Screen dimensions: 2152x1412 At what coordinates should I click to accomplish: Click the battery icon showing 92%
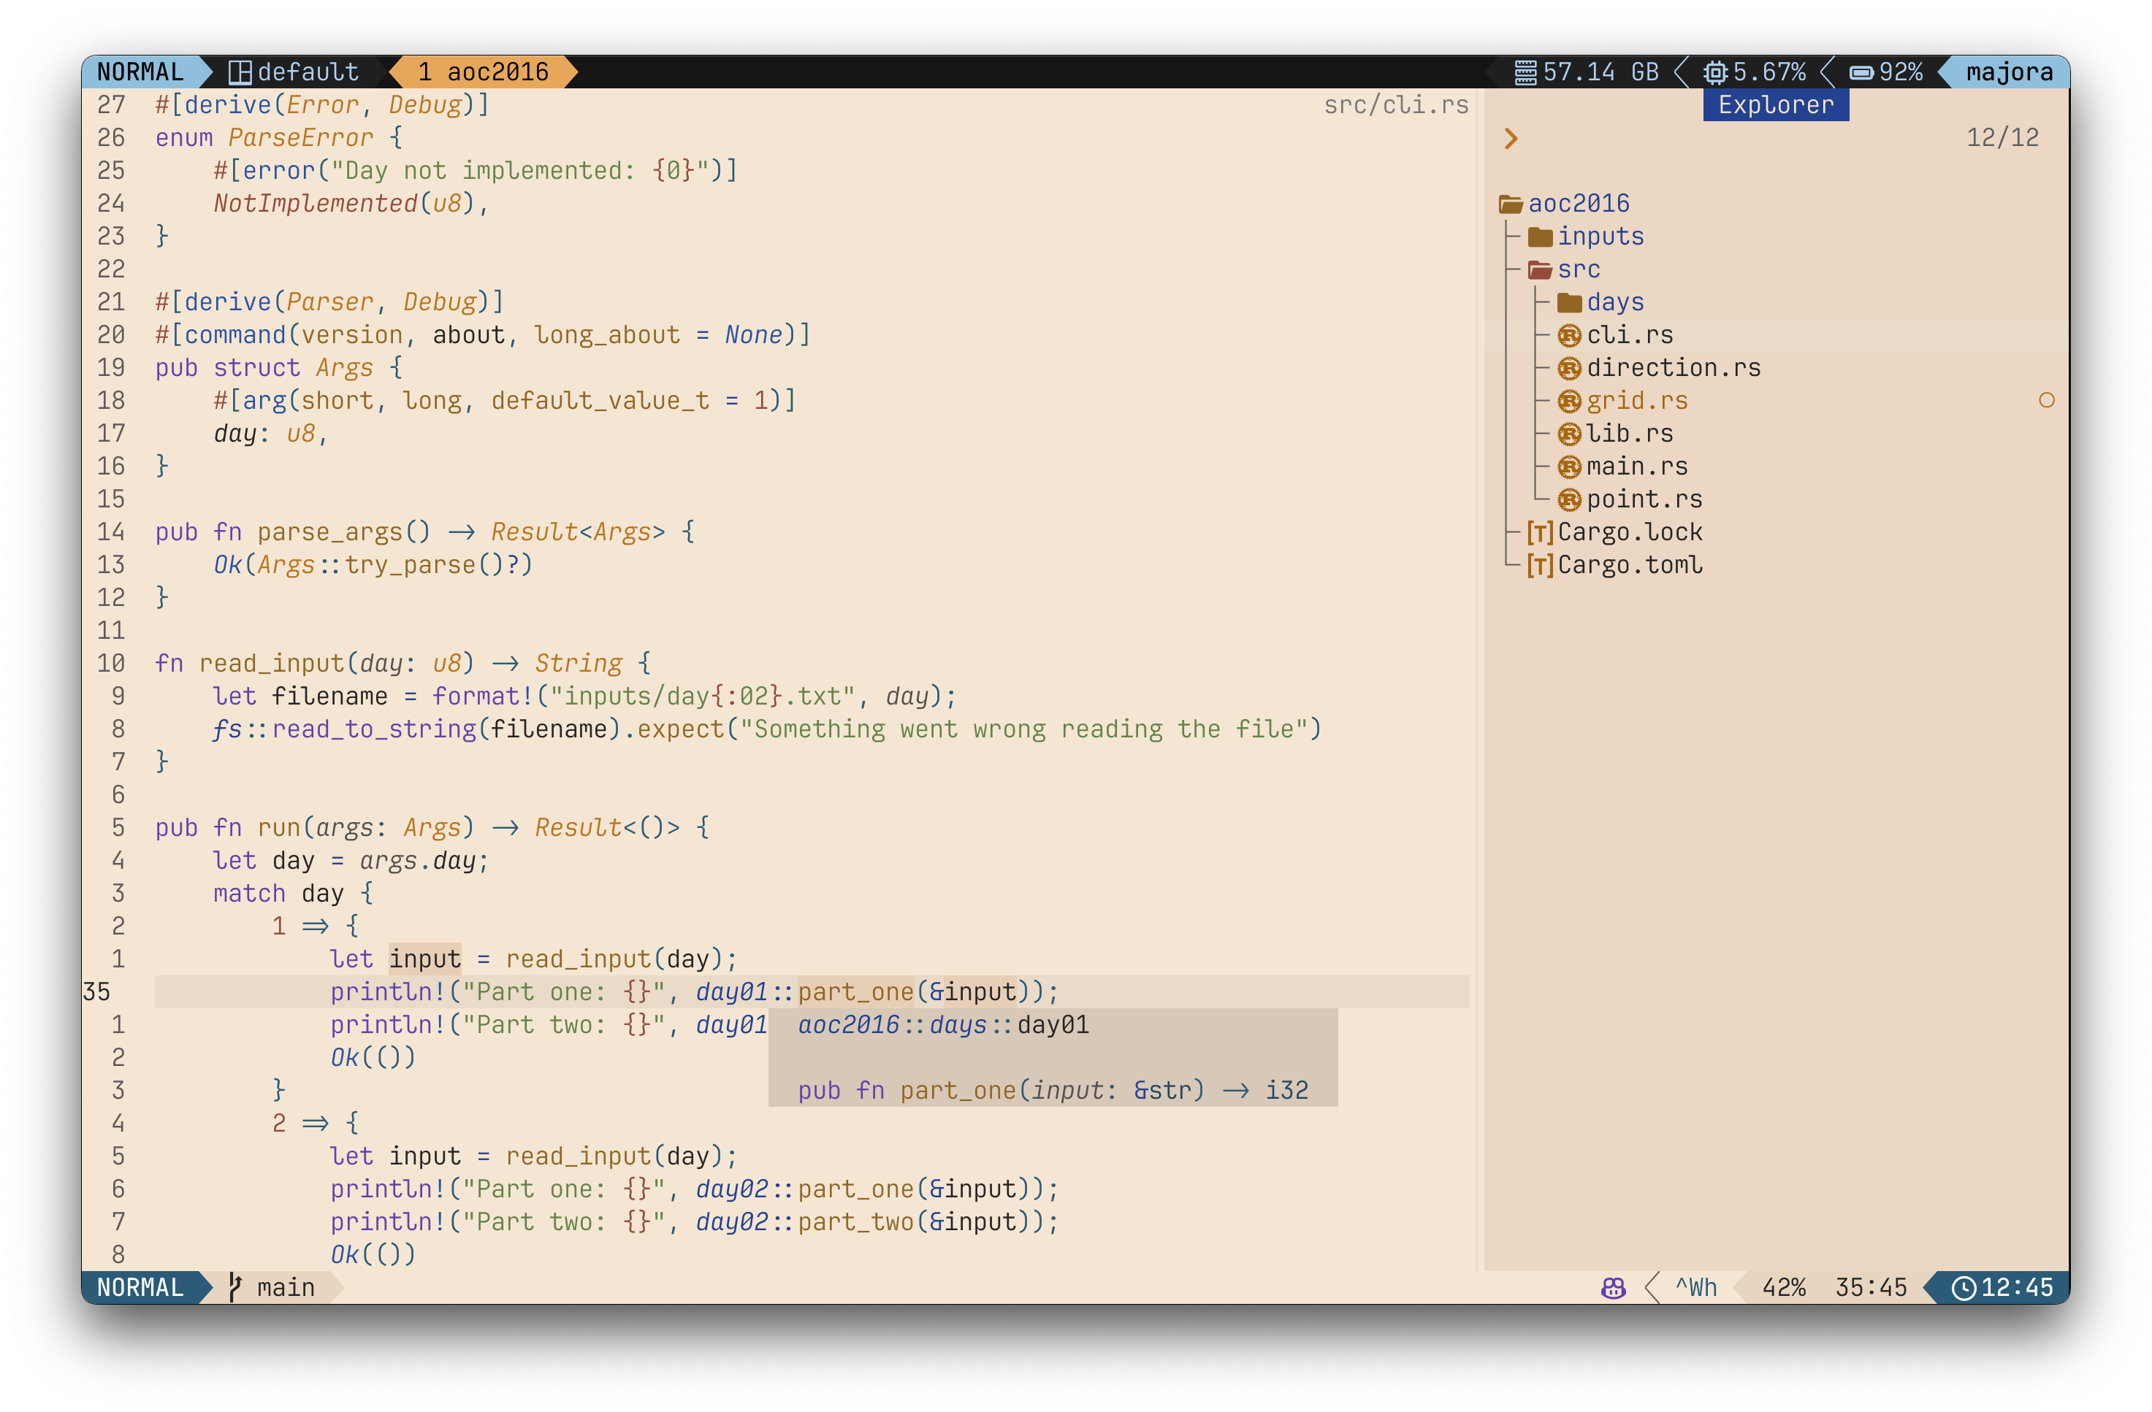coord(1861,72)
